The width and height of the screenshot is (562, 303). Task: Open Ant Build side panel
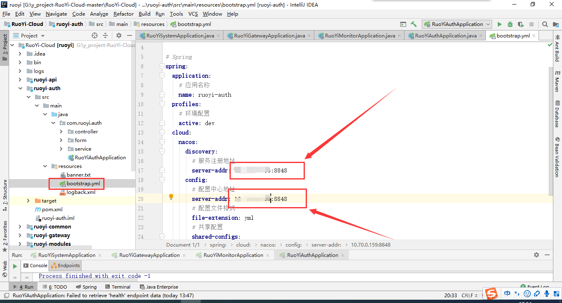click(557, 48)
